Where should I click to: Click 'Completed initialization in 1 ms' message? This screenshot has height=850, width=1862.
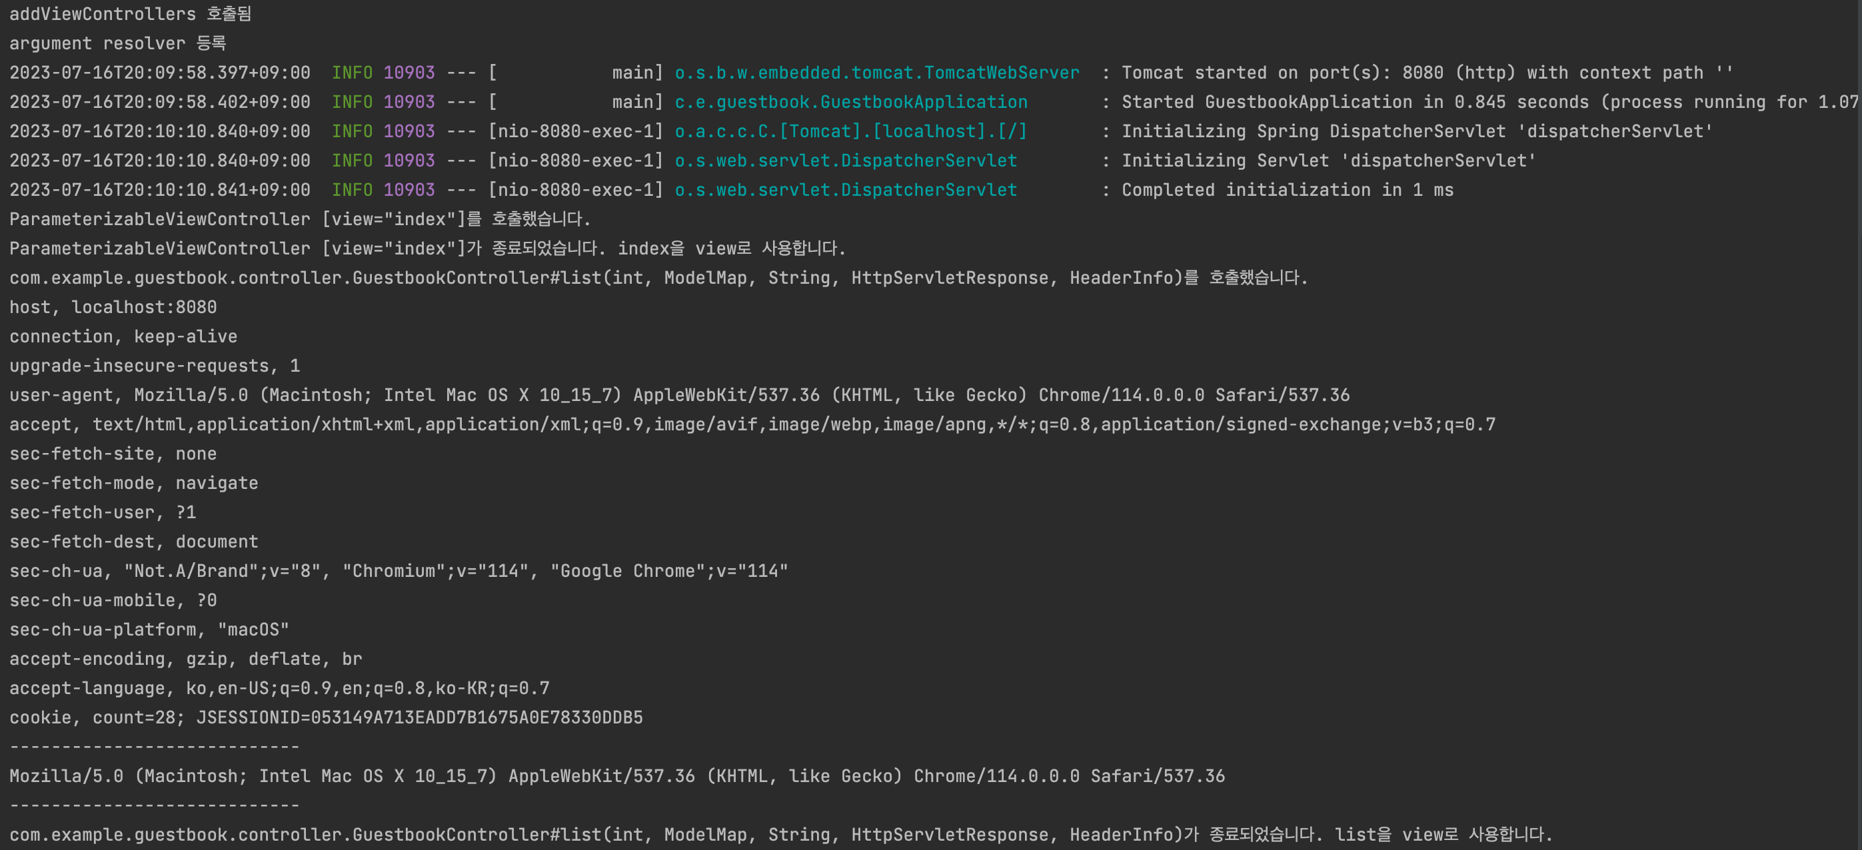(x=1288, y=189)
